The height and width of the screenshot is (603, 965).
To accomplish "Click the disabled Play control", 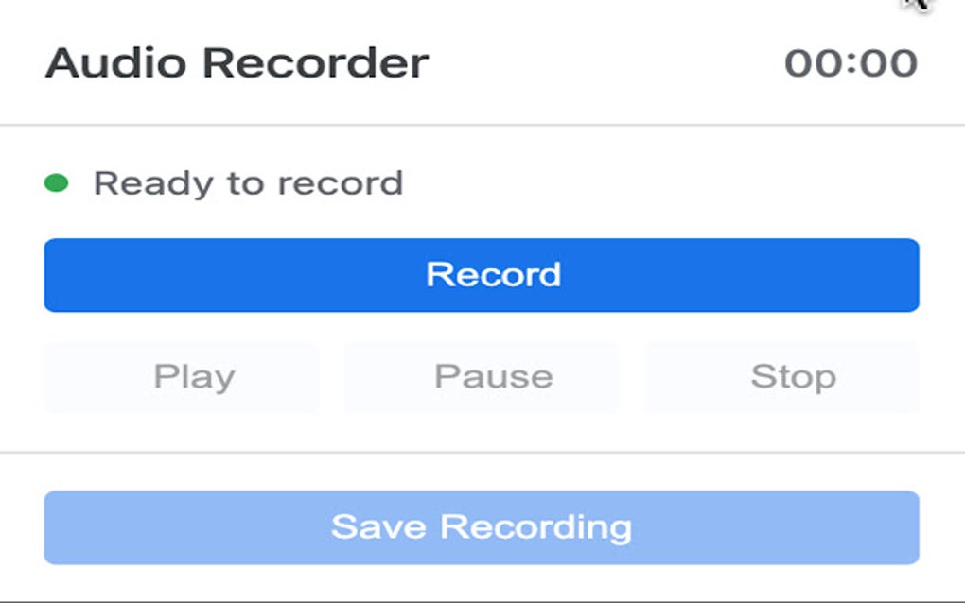I will click(x=181, y=375).
